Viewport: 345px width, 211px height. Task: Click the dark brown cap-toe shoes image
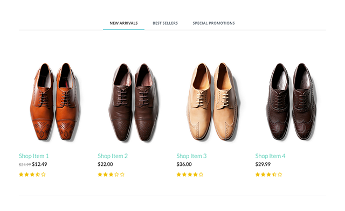(134, 102)
